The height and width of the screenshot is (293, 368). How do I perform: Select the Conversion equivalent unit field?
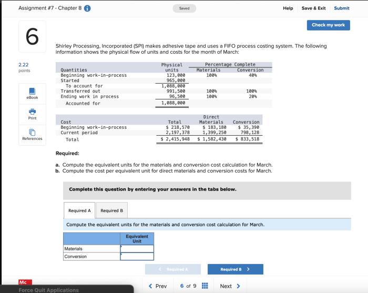(137, 256)
